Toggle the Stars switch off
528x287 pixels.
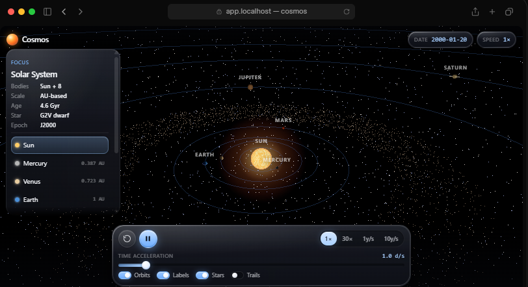click(x=202, y=275)
